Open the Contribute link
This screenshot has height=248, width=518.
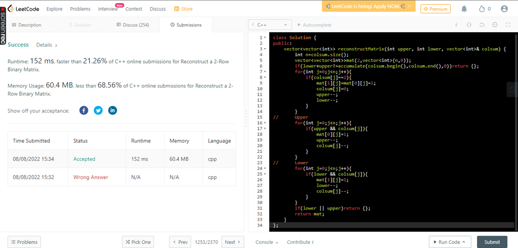(300, 242)
